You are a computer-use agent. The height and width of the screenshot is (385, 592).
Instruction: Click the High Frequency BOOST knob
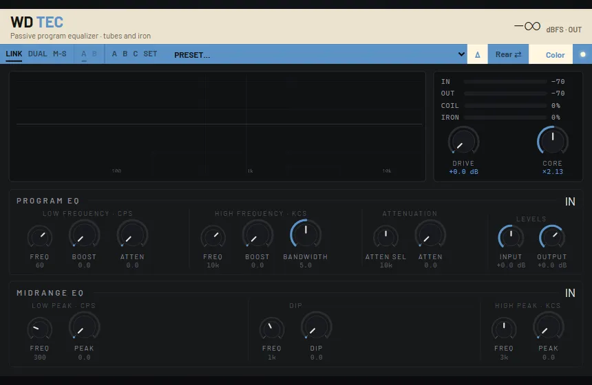[x=257, y=235]
